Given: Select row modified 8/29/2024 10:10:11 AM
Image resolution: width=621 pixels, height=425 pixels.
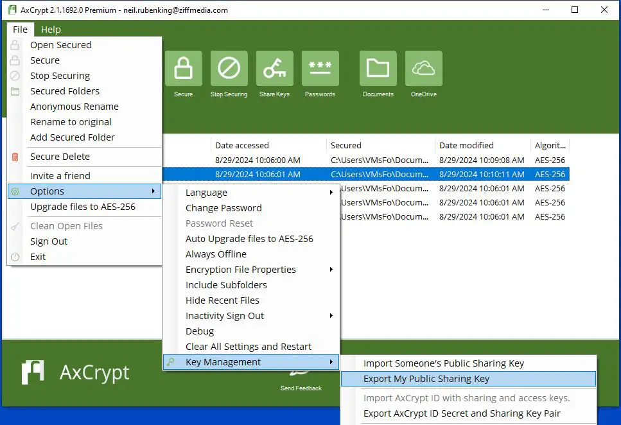Looking at the screenshot, I should 366,174.
